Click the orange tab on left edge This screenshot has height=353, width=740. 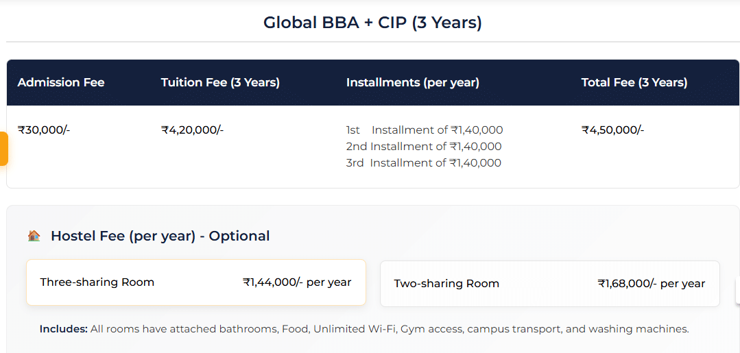click(x=3, y=149)
